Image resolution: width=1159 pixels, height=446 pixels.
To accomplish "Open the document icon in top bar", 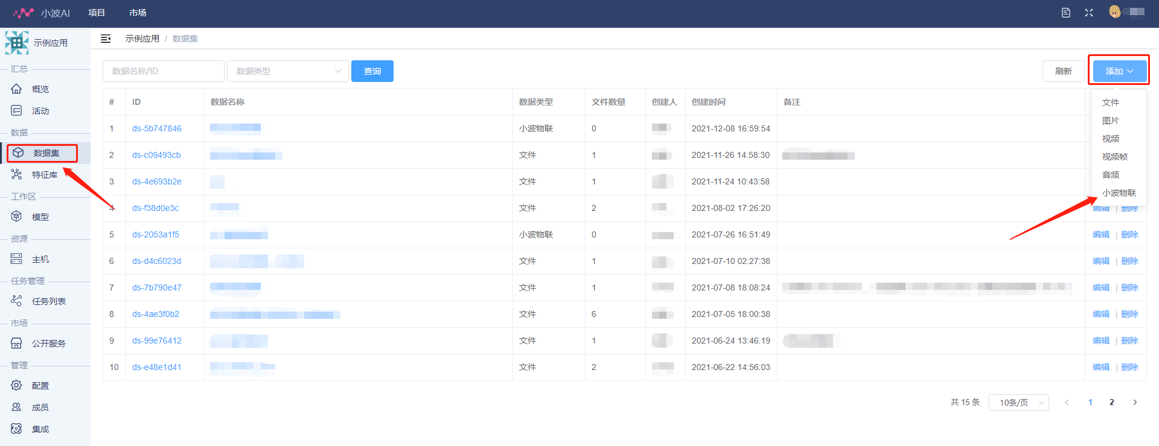I will [x=1066, y=13].
